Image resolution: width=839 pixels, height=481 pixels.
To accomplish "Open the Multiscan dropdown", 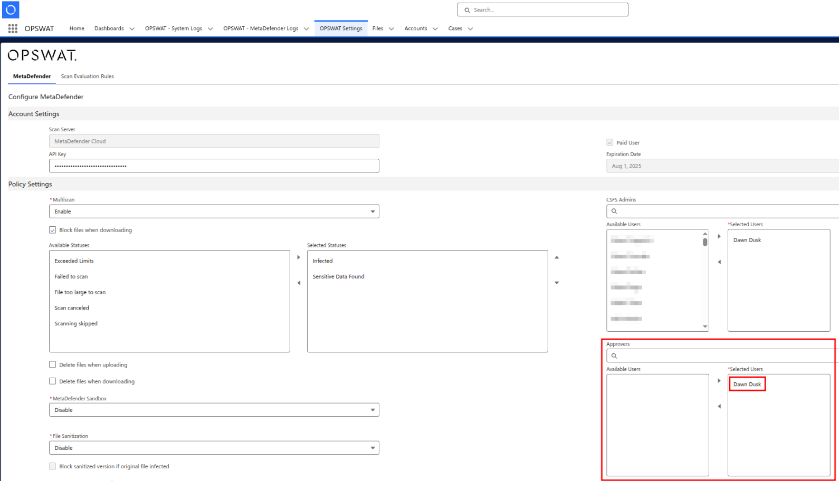I will point(214,211).
